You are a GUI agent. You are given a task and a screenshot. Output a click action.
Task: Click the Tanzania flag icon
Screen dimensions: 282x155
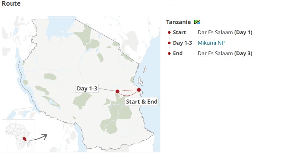pos(197,22)
